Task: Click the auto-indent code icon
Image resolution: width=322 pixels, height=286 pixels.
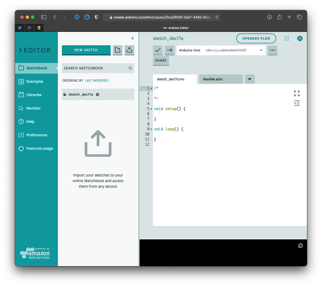Action: tap(297, 103)
